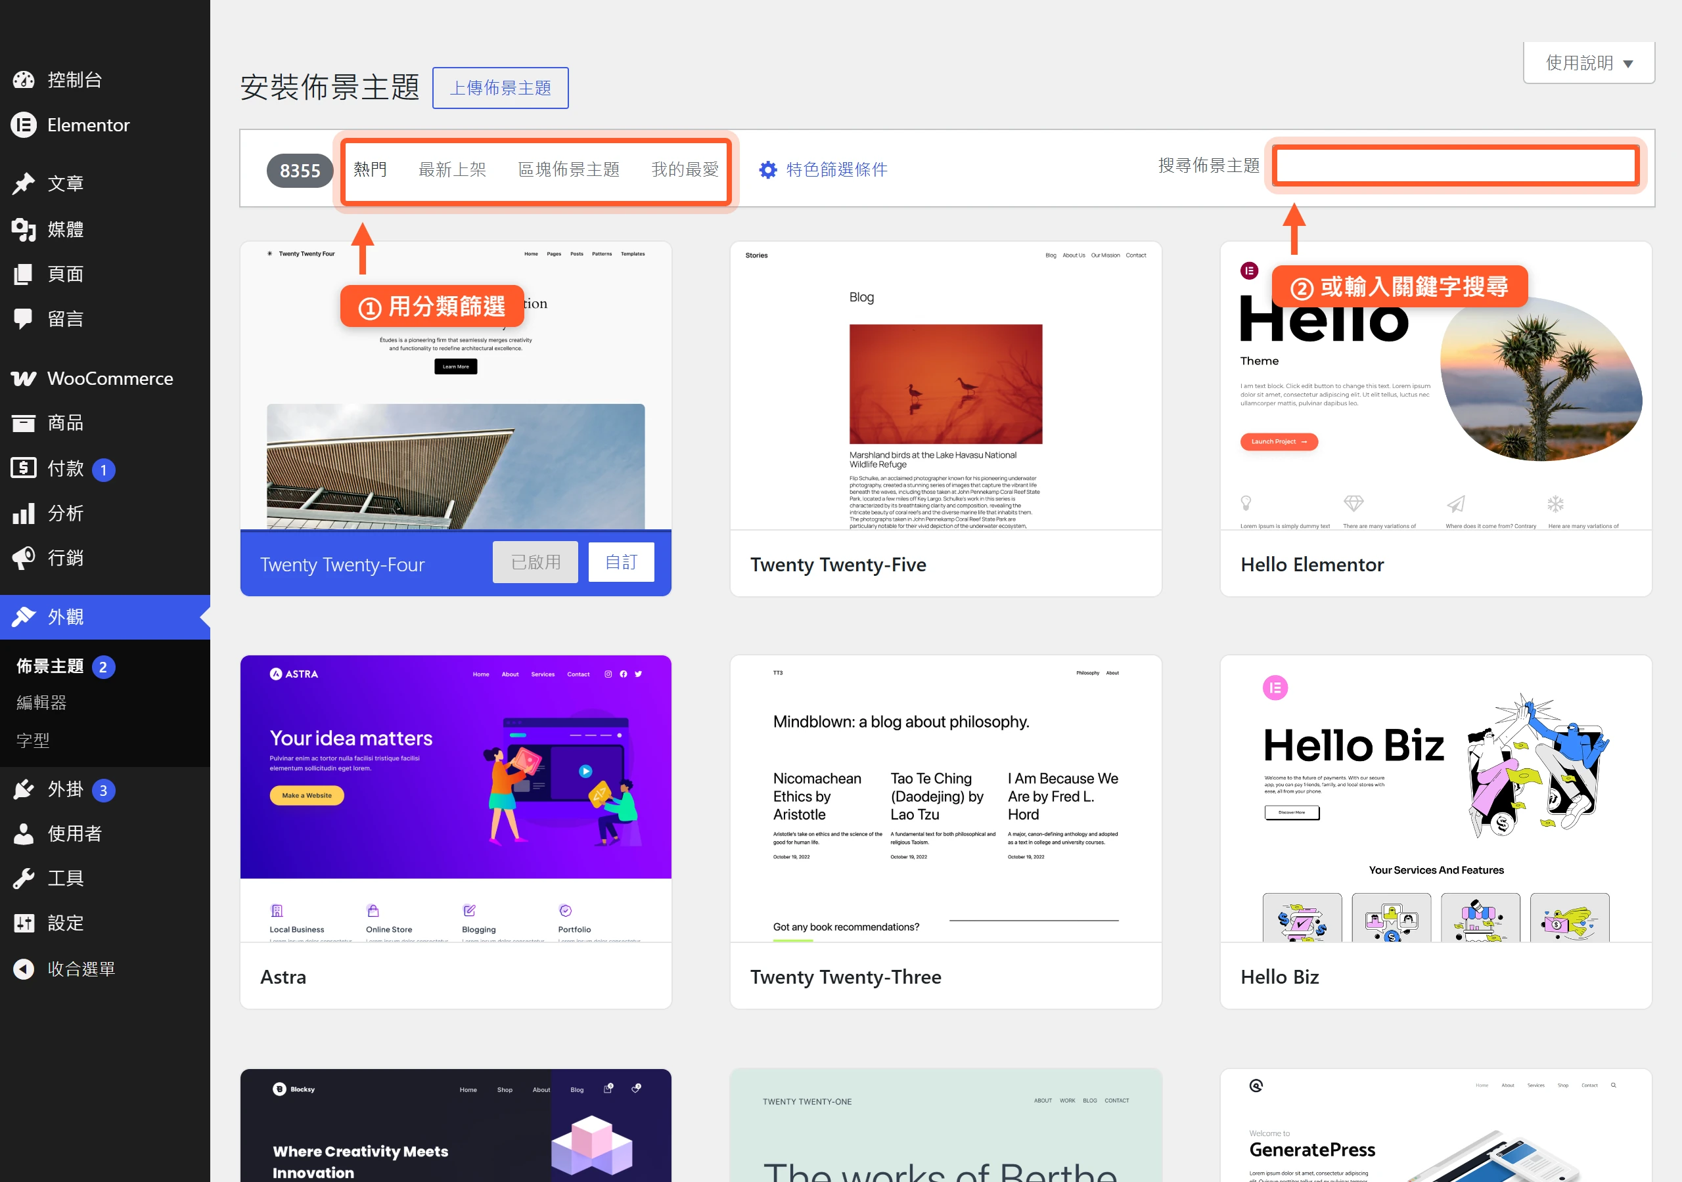Select the 熱門 tab
This screenshot has width=1682, height=1182.
[x=370, y=170]
